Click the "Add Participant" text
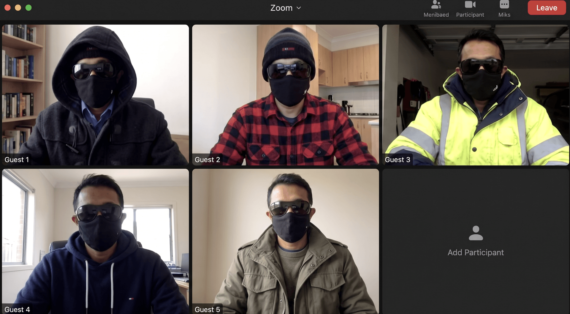 point(476,253)
